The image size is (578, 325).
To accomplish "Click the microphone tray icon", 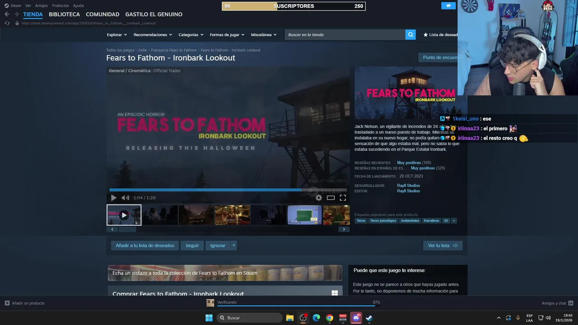I will click(x=518, y=318).
